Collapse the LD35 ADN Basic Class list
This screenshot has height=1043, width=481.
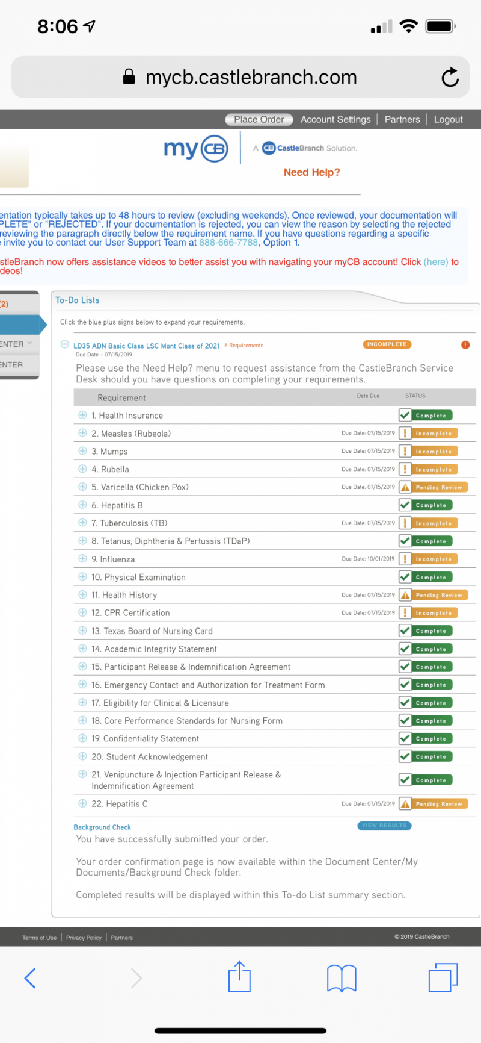[65, 344]
